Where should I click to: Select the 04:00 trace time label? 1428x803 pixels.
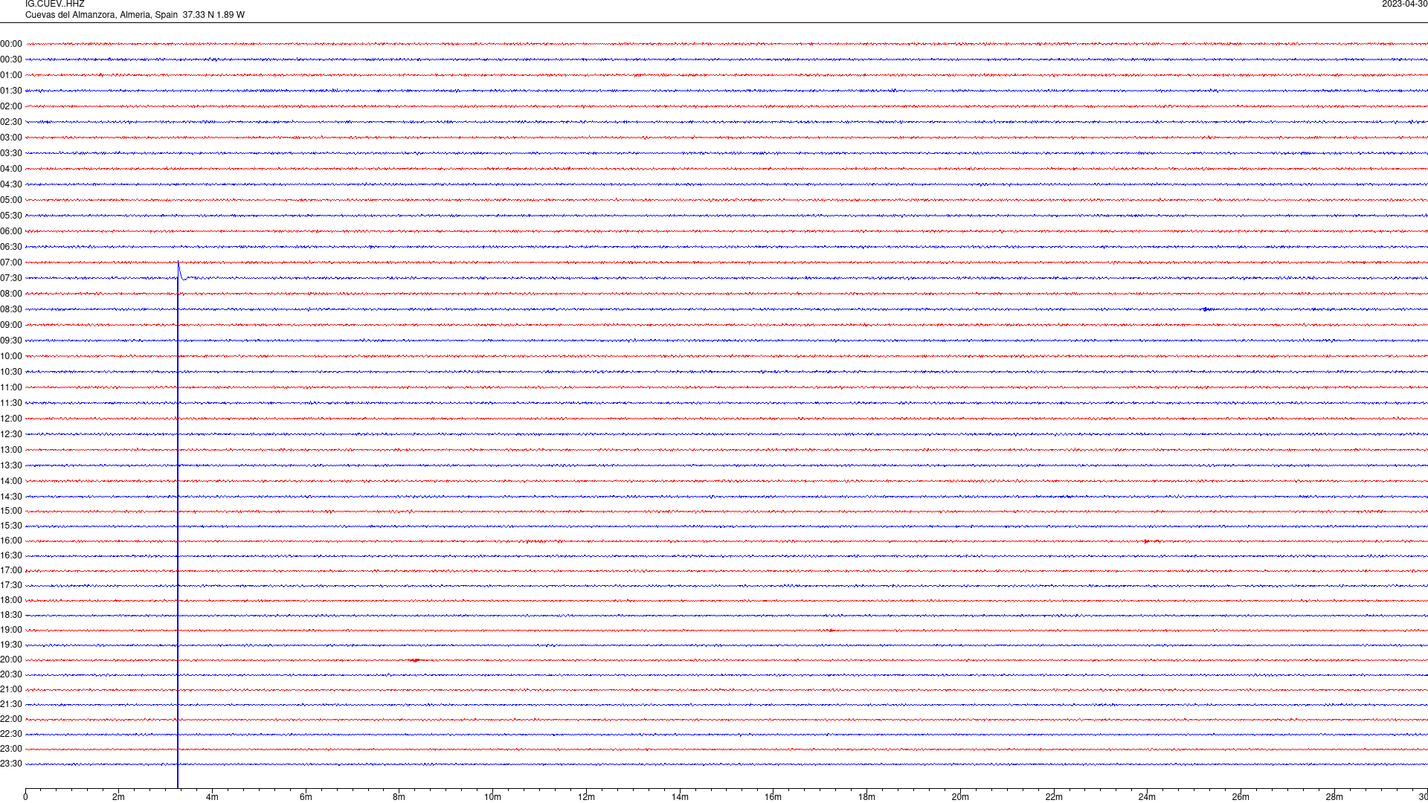(x=11, y=169)
